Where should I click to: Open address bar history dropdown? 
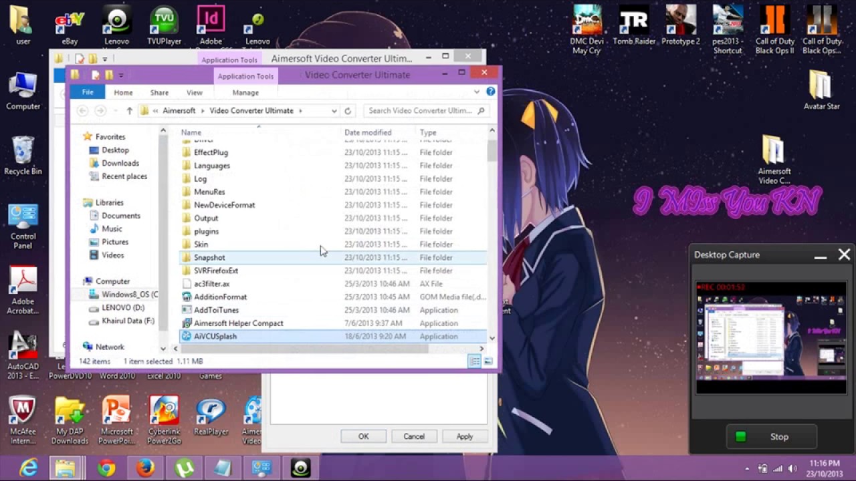[334, 111]
